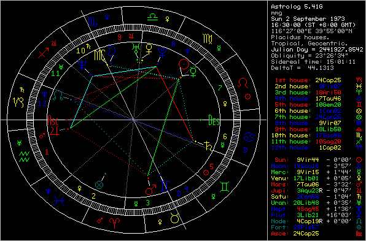The width and height of the screenshot is (366, 241).
Task: Click the Capricorn glyph beside the 1st house row
Action: pos(359,80)
